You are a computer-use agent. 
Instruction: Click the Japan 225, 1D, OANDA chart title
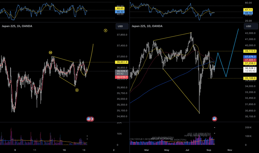147,26
